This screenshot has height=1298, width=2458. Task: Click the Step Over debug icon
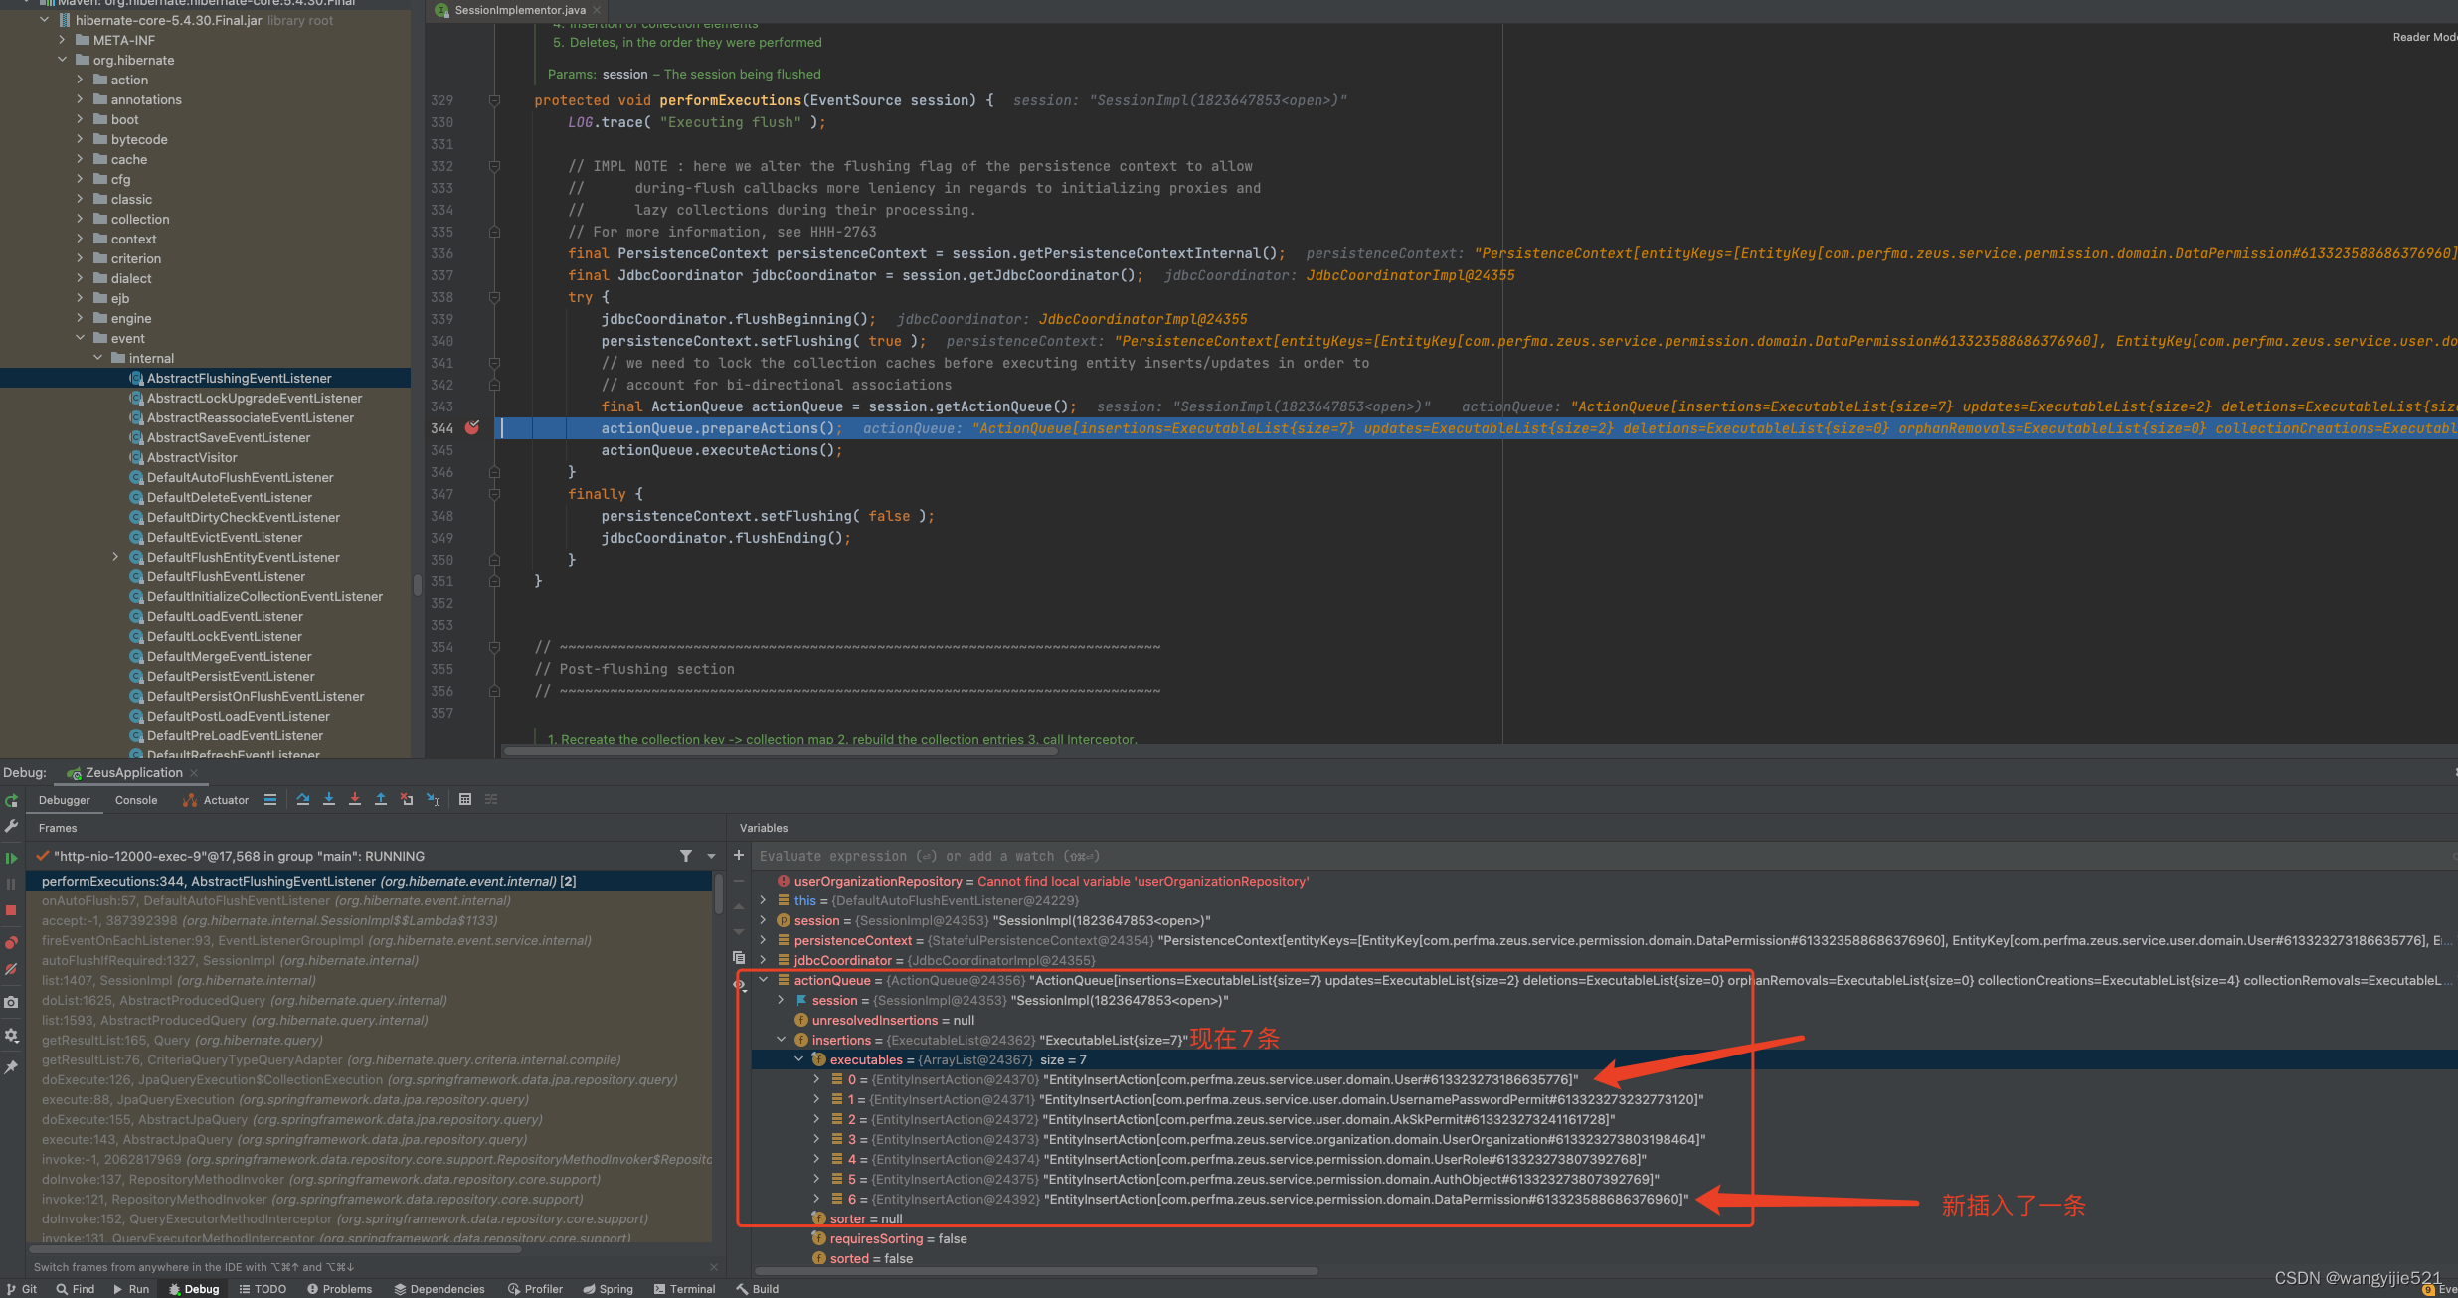coord(303,799)
